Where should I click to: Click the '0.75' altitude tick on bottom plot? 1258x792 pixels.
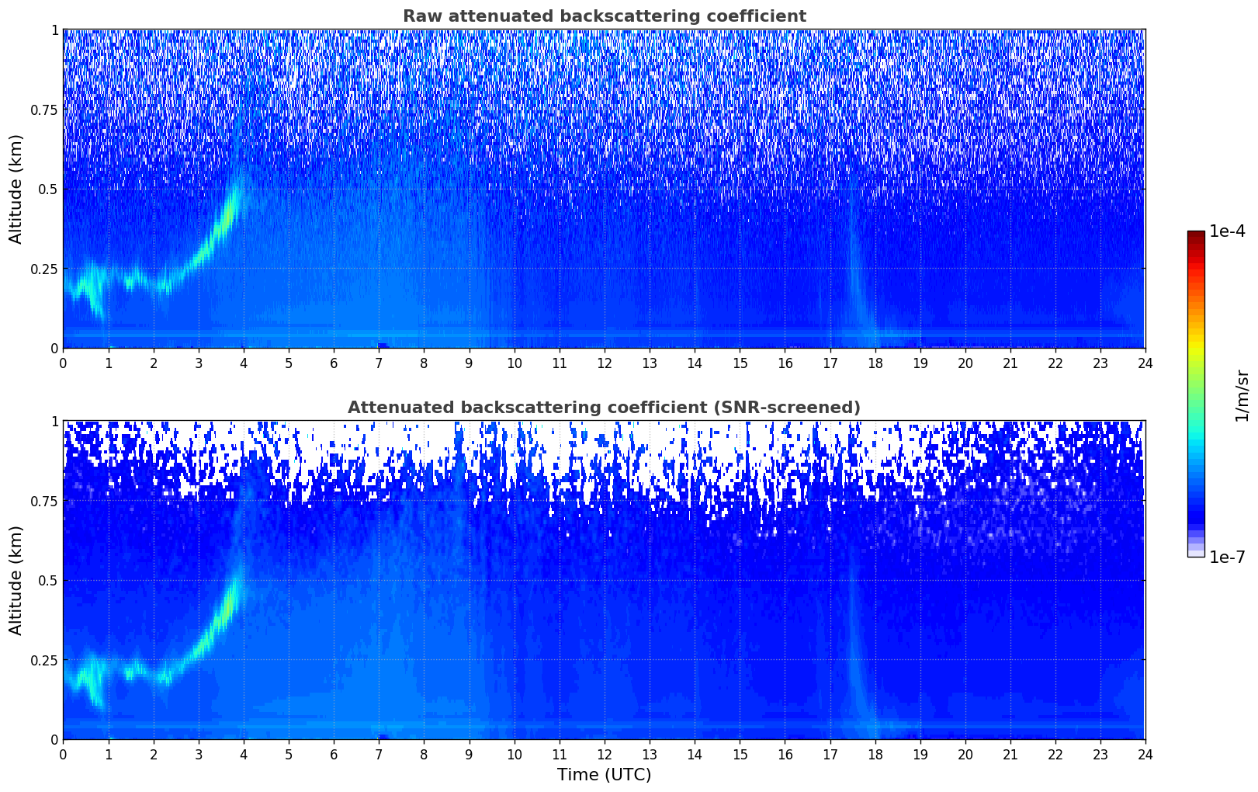(x=44, y=502)
